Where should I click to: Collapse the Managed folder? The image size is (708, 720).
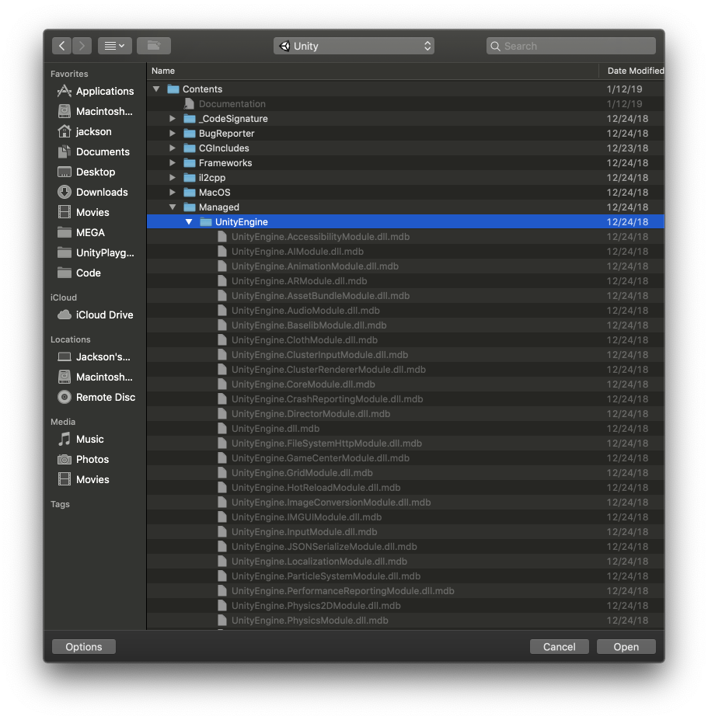coord(173,207)
